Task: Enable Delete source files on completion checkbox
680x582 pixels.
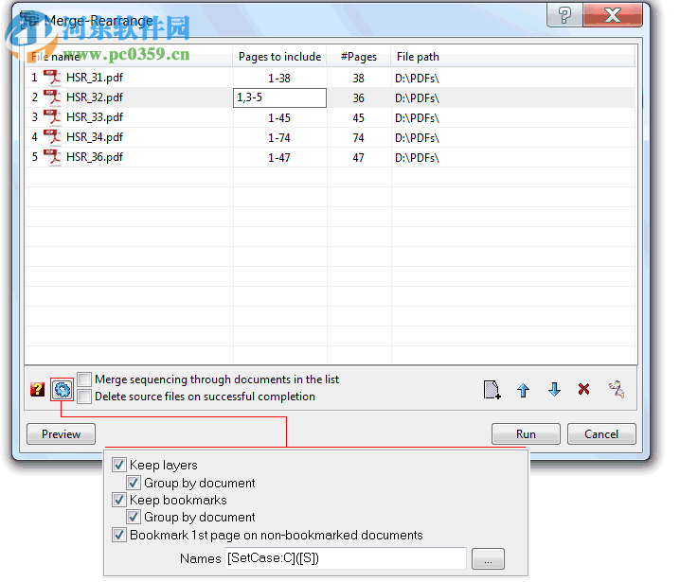Action: tap(84, 397)
